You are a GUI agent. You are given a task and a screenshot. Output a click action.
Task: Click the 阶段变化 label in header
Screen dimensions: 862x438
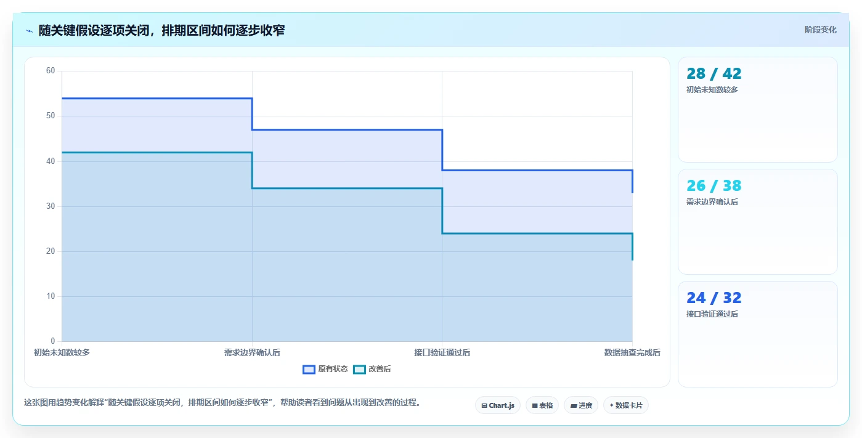pos(820,30)
